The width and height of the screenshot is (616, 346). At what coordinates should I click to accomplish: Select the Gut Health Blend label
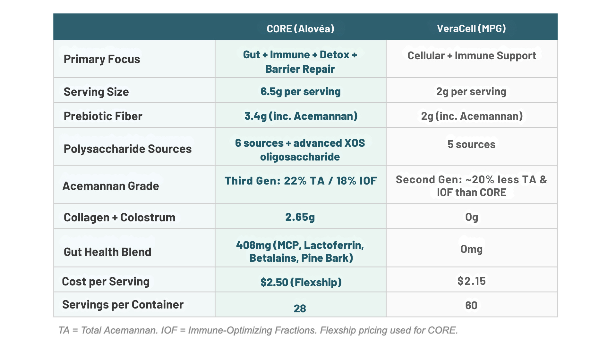107,252
